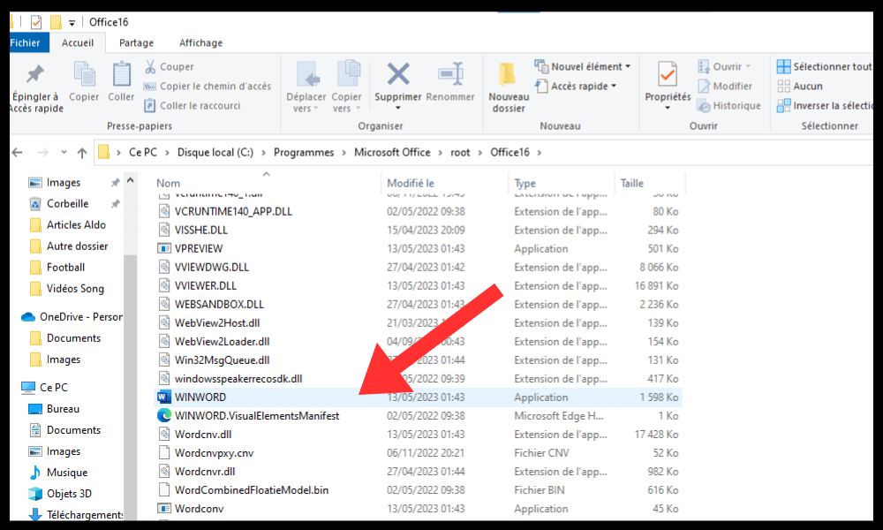Screen dimensions: 883x530
Task: Switch to the Partage ribbon tab
Action: coord(136,42)
